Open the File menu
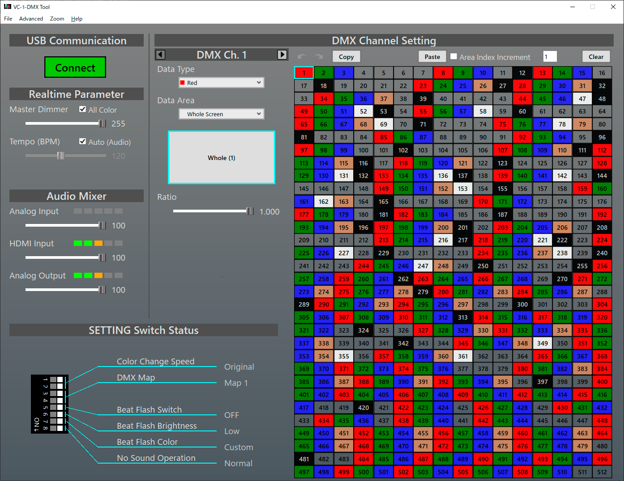The image size is (624, 481). (8, 19)
